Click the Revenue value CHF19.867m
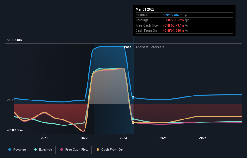The height and width of the screenshot is (158, 247). pos(173,15)
